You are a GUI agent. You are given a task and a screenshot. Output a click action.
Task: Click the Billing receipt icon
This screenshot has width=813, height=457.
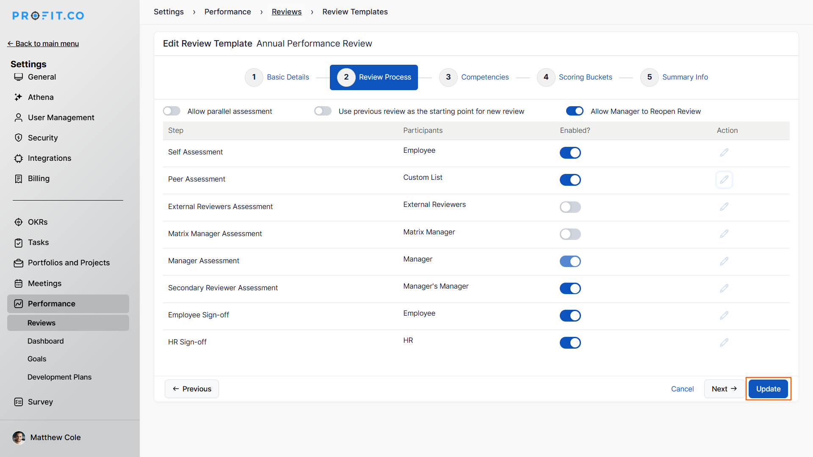click(x=18, y=179)
